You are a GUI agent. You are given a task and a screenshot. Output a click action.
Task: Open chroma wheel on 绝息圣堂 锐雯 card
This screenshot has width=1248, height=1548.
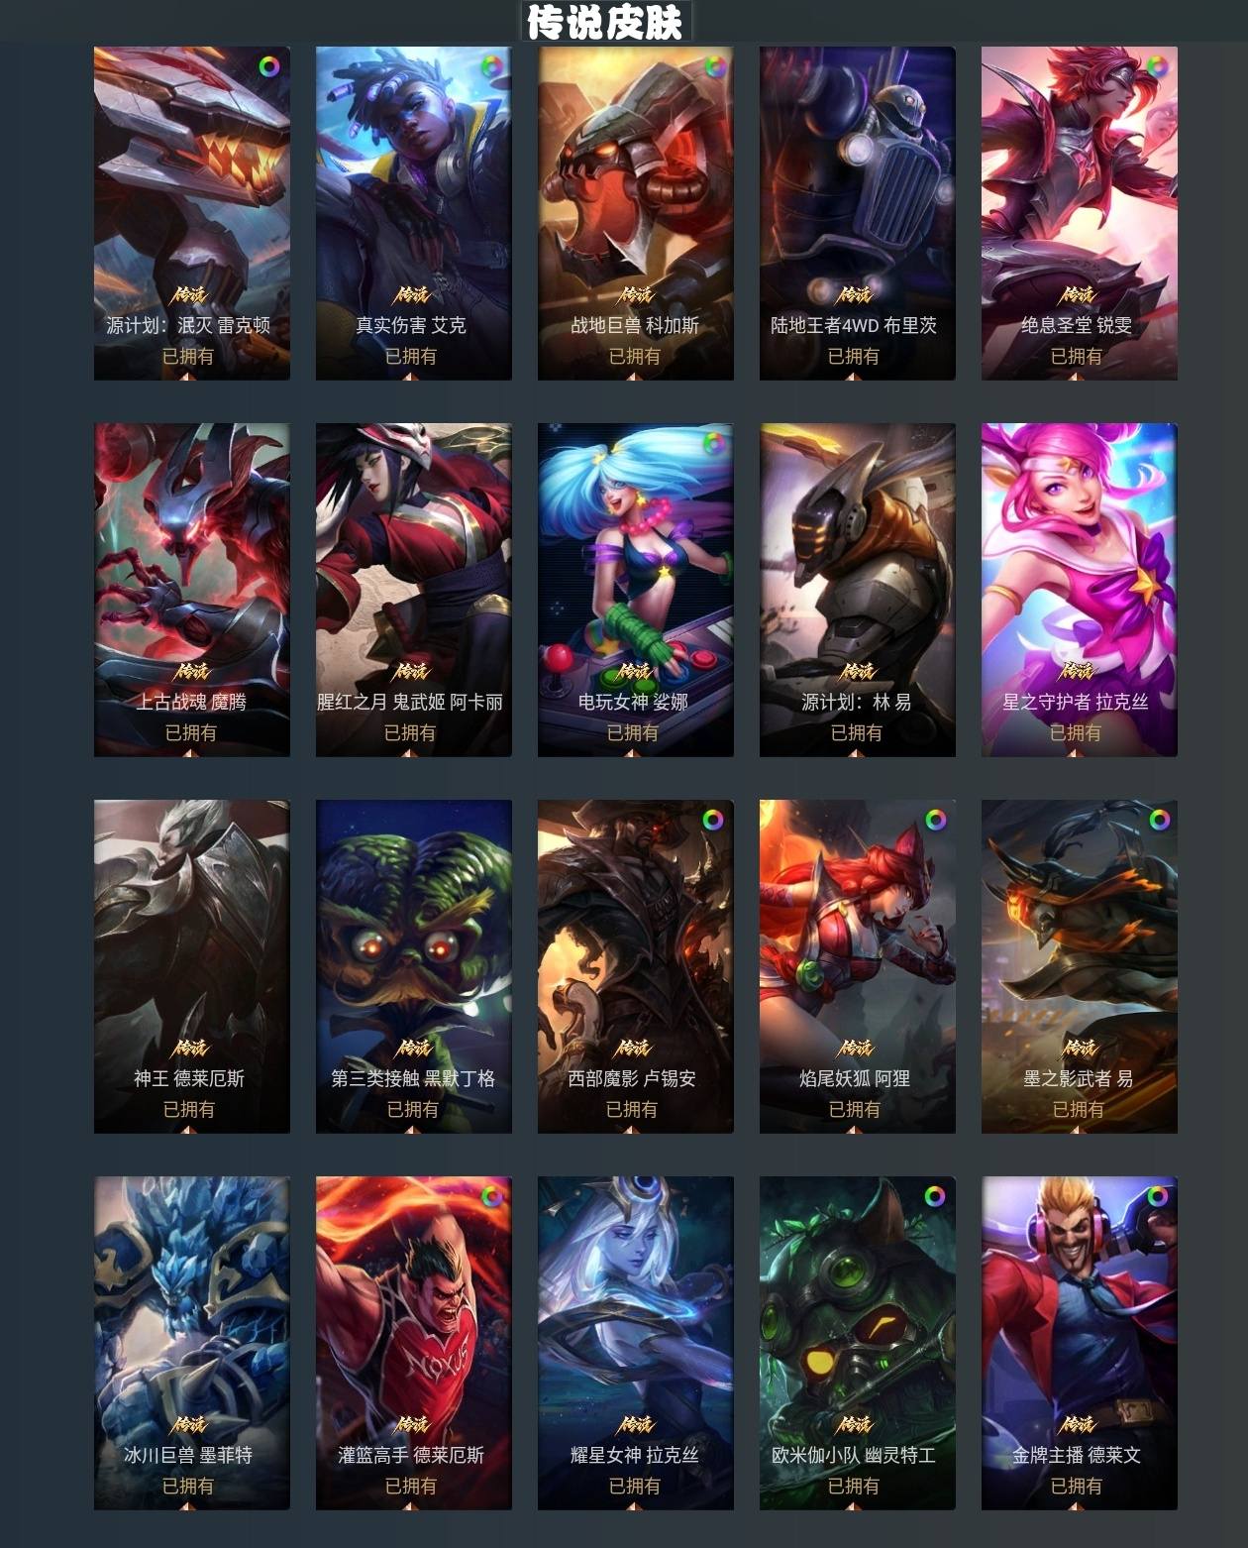click(x=1157, y=66)
